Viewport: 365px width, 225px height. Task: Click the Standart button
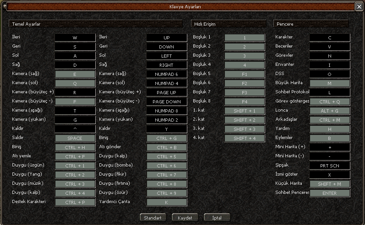coord(153,218)
